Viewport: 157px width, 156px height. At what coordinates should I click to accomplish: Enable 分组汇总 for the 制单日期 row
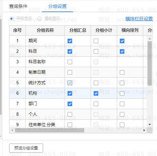(70, 72)
